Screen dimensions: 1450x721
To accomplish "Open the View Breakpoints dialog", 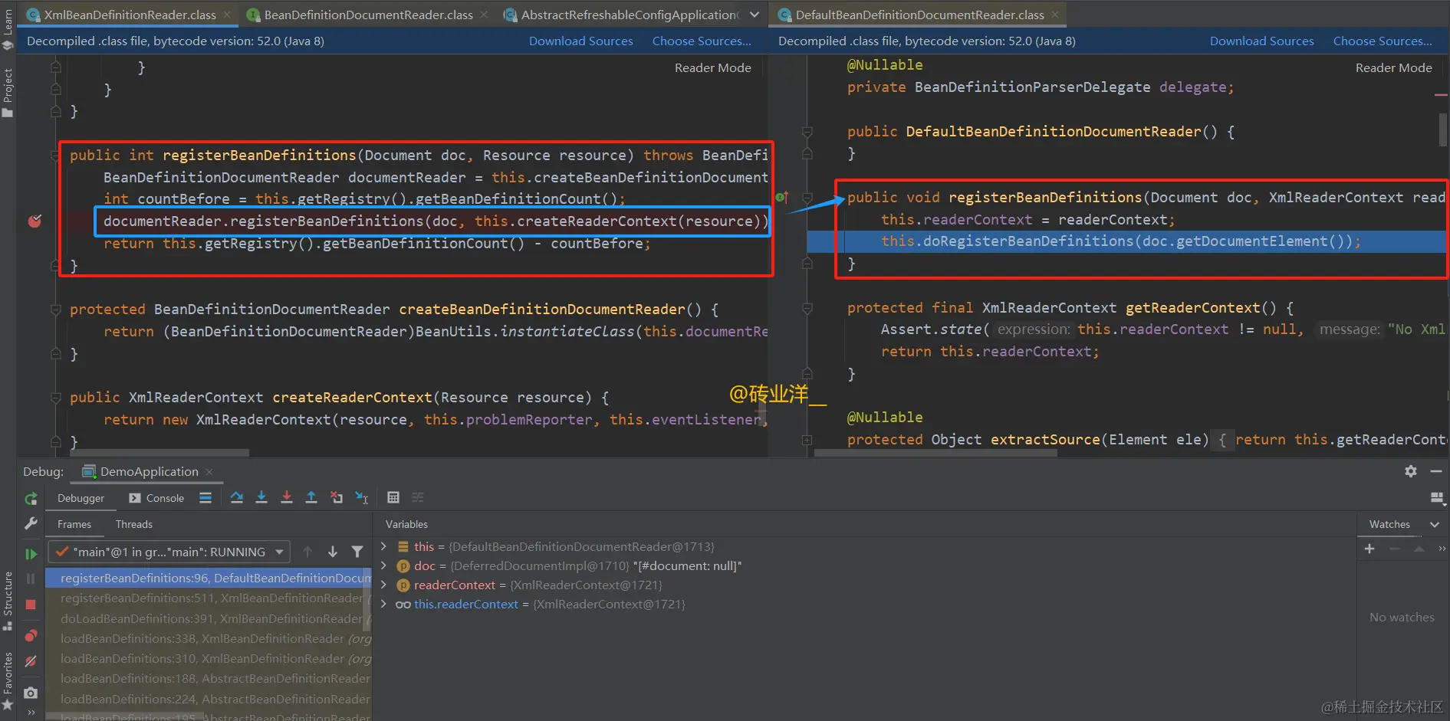I will click(31, 635).
